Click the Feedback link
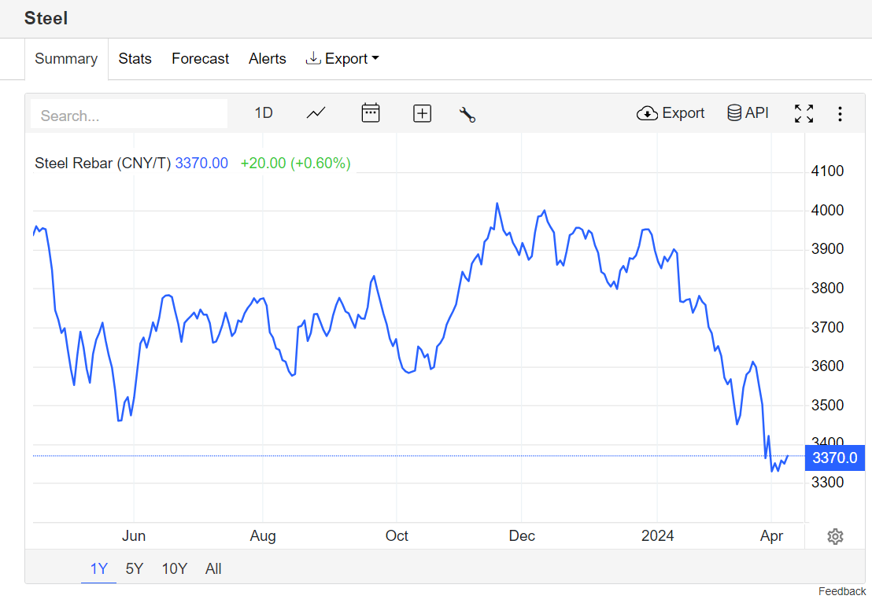Screen dimensions: 872x614 coord(841,591)
